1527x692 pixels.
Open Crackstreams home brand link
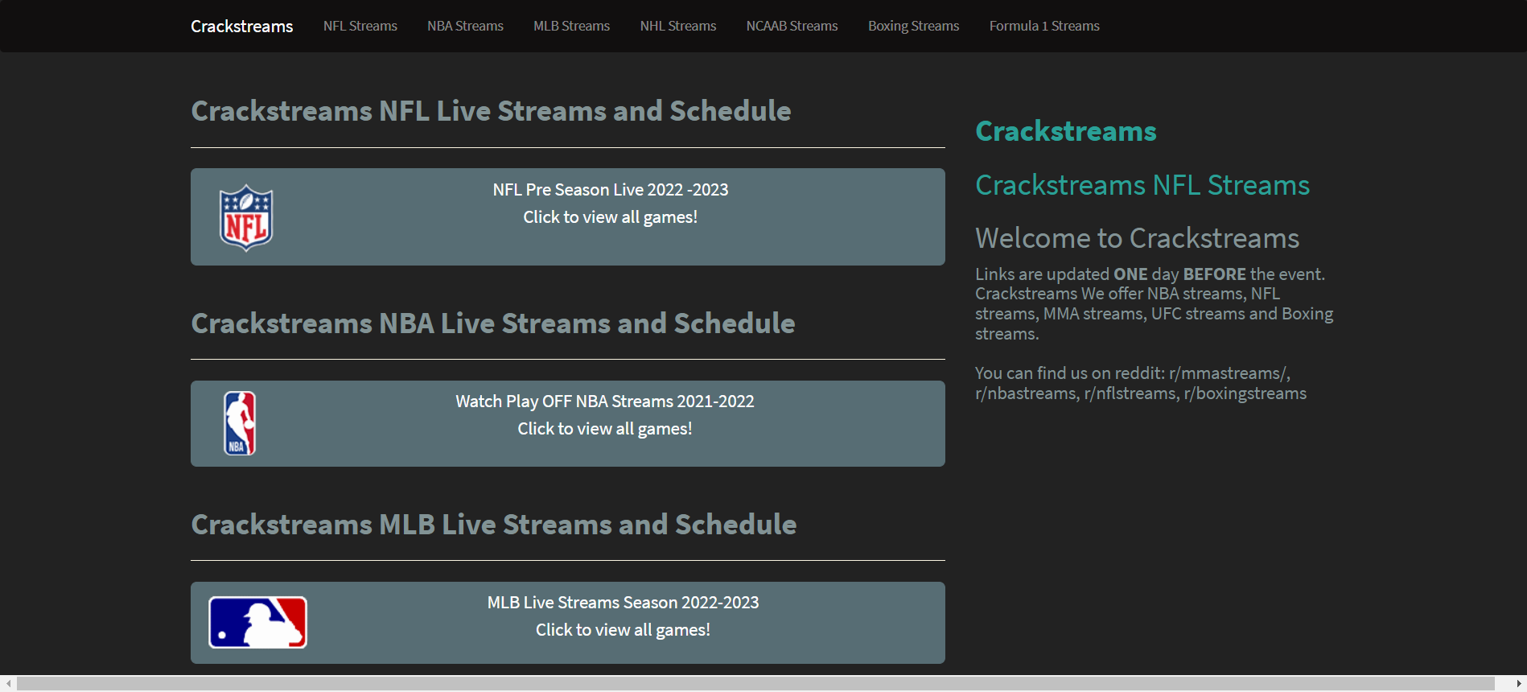(241, 27)
